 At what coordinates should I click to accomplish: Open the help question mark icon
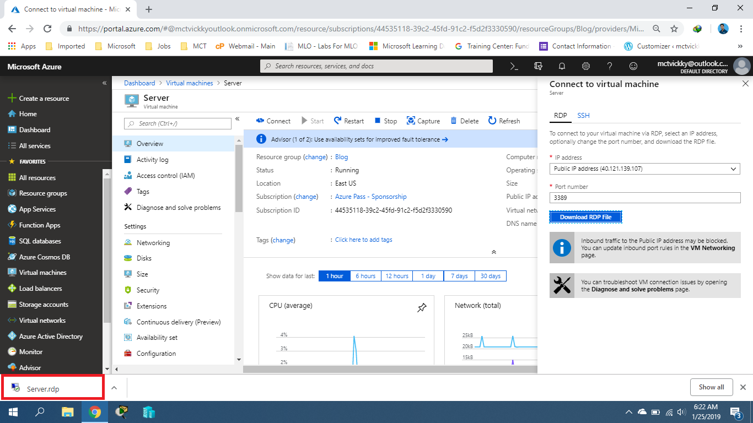[x=610, y=66]
